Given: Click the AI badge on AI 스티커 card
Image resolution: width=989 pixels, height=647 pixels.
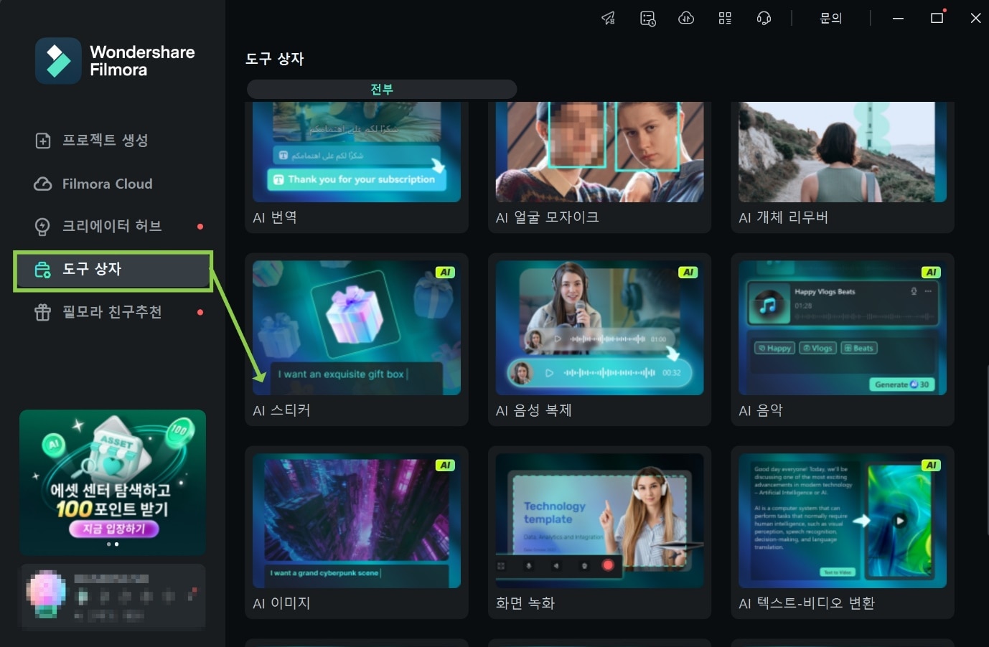Looking at the screenshot, I should coord(445,272).
